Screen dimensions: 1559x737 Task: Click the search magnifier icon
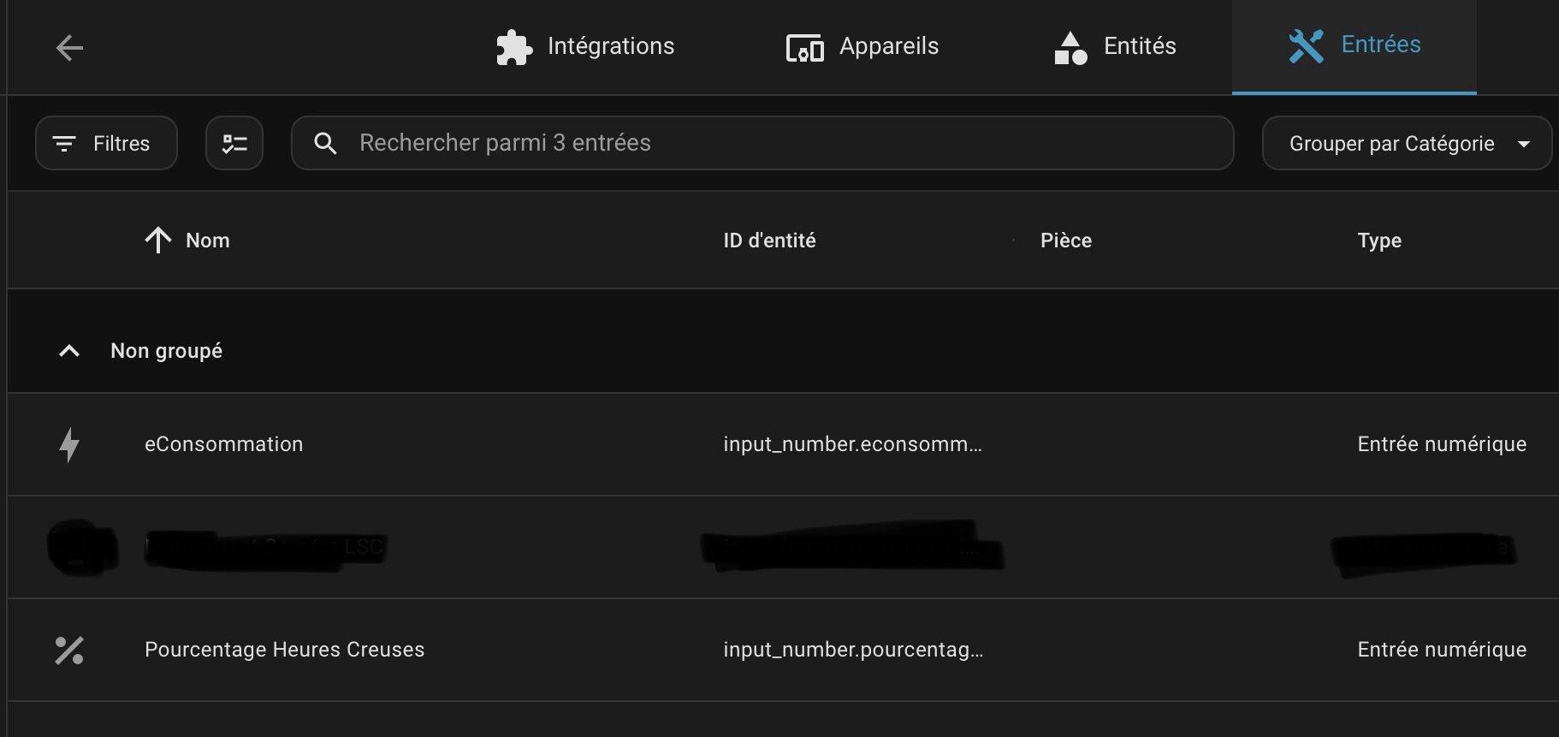[x=325, y=143]
